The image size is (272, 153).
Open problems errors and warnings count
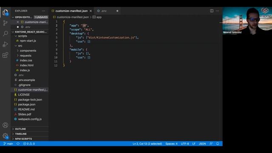tap(29, 144)
